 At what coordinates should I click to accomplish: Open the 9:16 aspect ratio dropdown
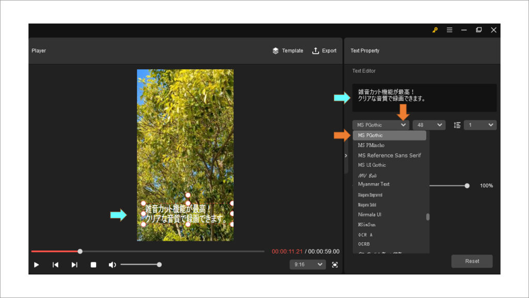coord(307,264)
